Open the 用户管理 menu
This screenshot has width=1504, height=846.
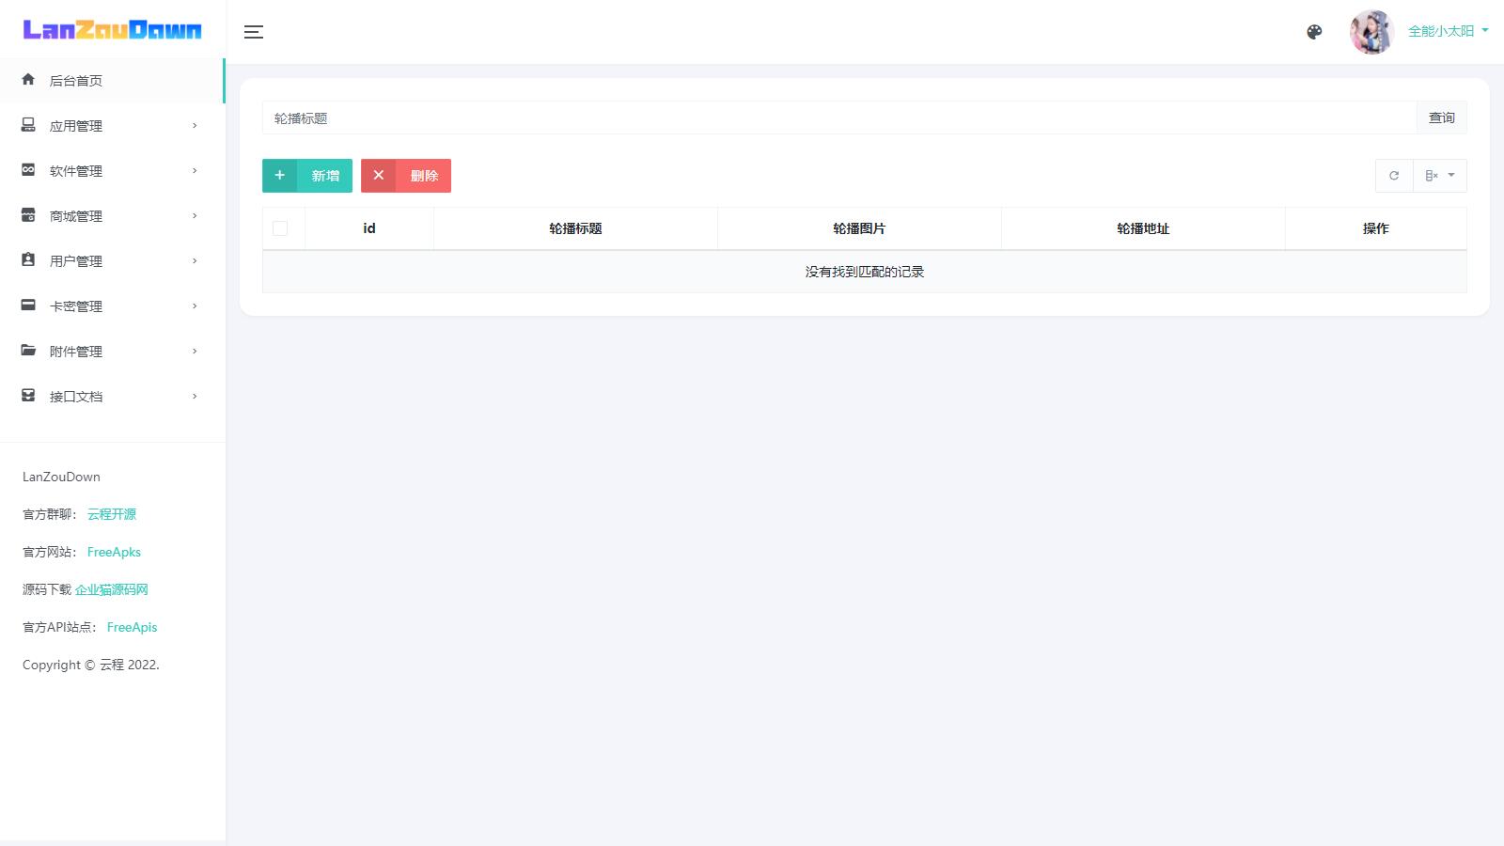[x=112, y=261]
